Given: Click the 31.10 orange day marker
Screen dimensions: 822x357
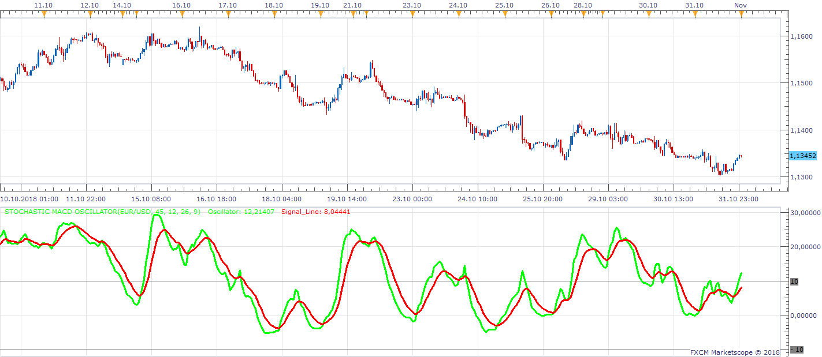Looking at the screenshot, I should coord(694,14).
